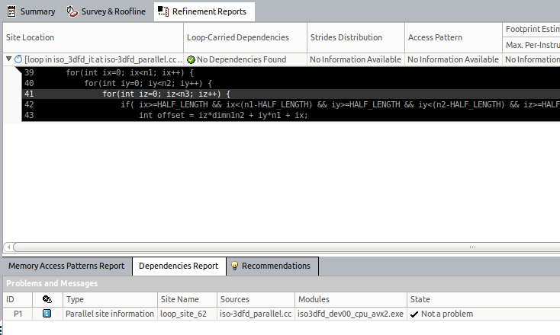Sort by Loop-Carried Dependencies column header
Viewport: 560px width, 335px height.
[x=238, y=37]
